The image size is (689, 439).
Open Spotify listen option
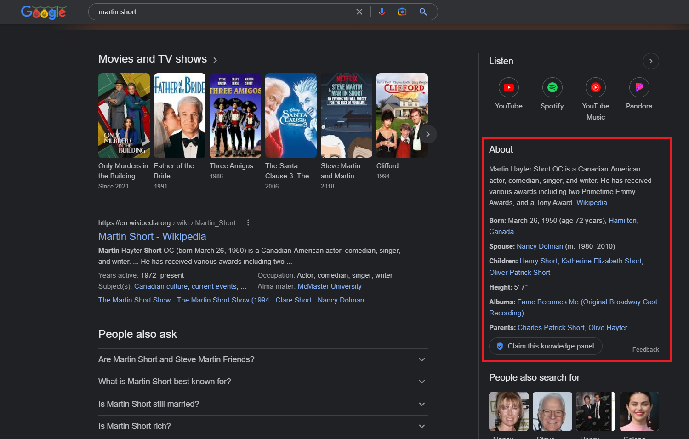click(x=552, y=94)
